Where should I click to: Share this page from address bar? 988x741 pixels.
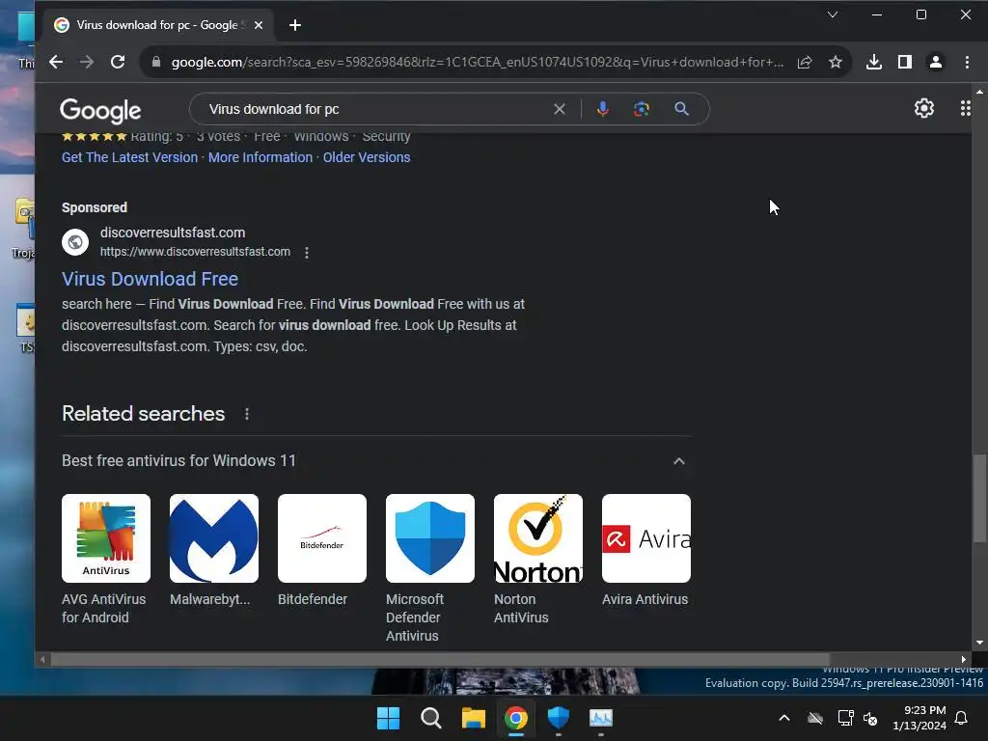pyautogui.click(x=805, y=62)
